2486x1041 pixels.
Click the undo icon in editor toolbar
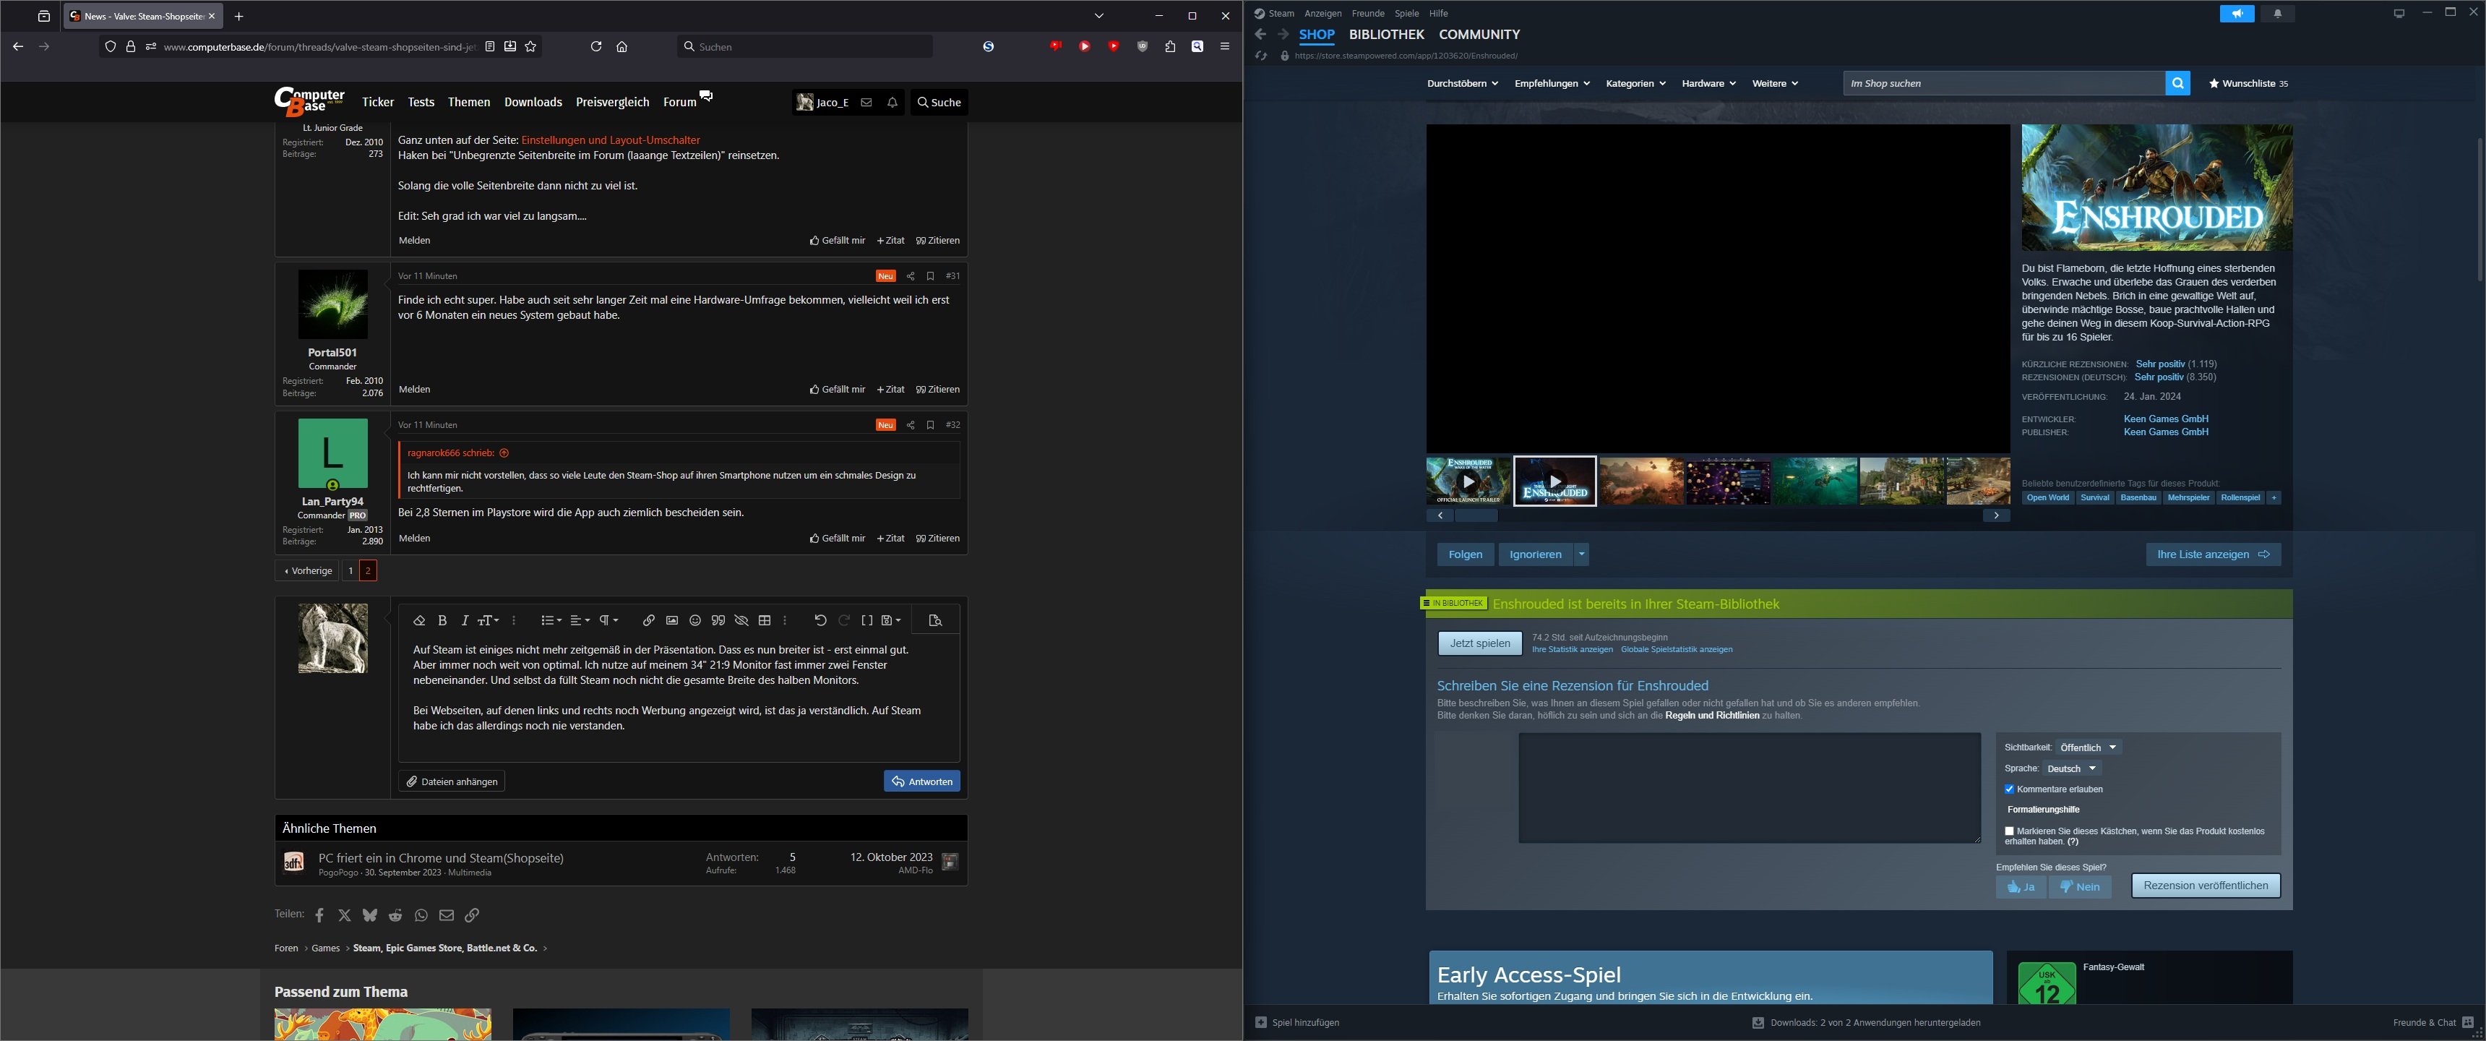(820, 620)
